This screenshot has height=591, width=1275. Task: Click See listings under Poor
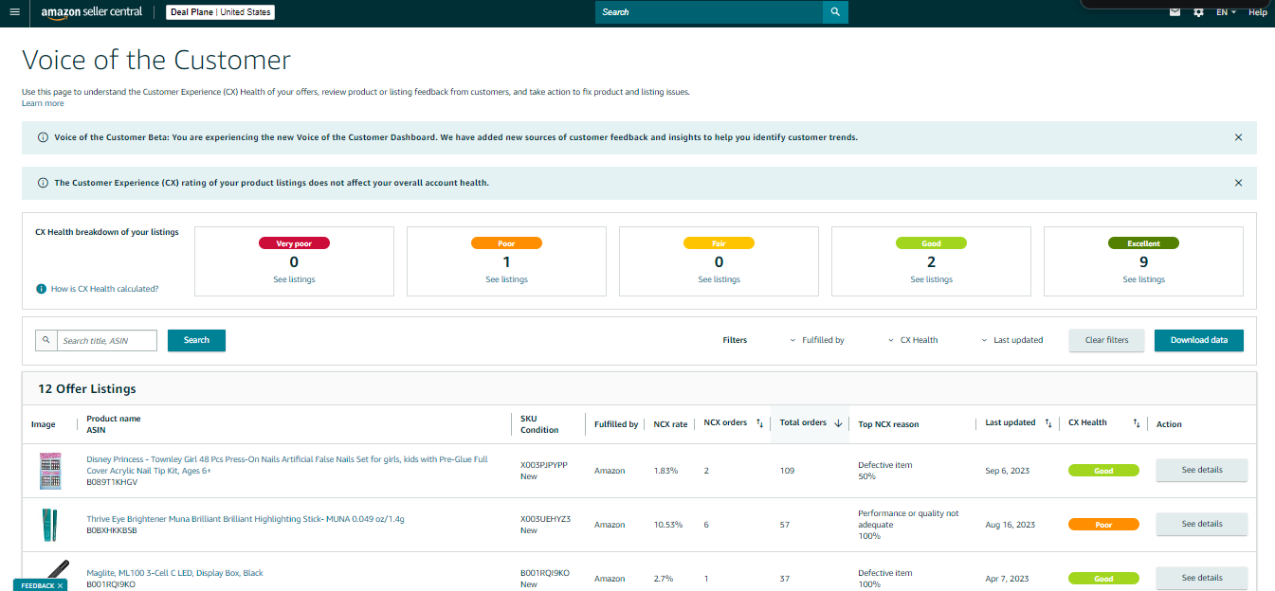(x=506, y=279)
